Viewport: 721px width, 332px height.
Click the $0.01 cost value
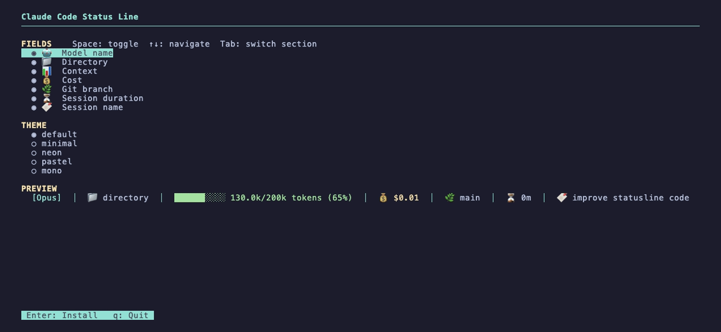pyautogui.click(x=406, y=198)
